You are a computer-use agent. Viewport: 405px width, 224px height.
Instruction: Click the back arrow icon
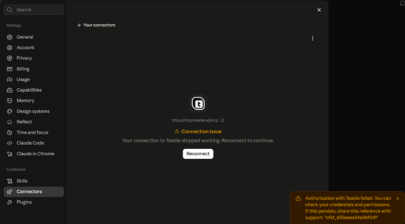[x=80, y=25]
